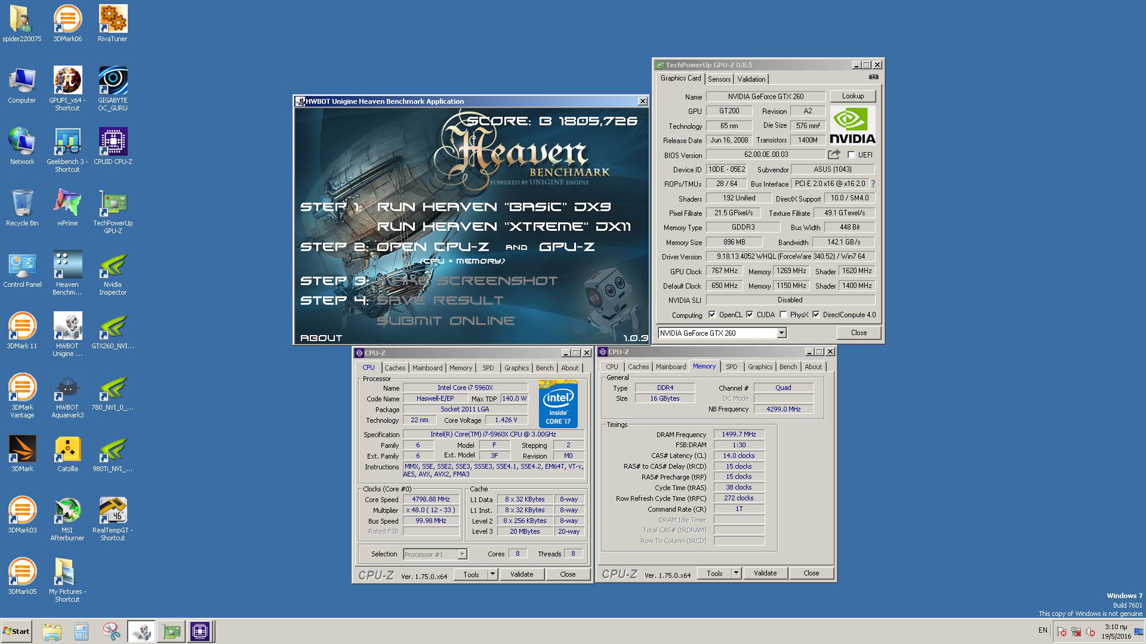
Task: Open 3DMark desktop shortcut
Action: 22,454
